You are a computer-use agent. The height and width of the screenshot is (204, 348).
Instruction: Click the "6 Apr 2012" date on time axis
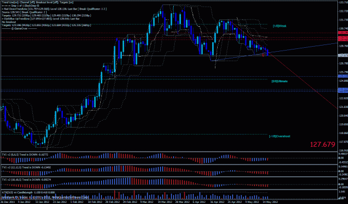[x=199, y=202]
